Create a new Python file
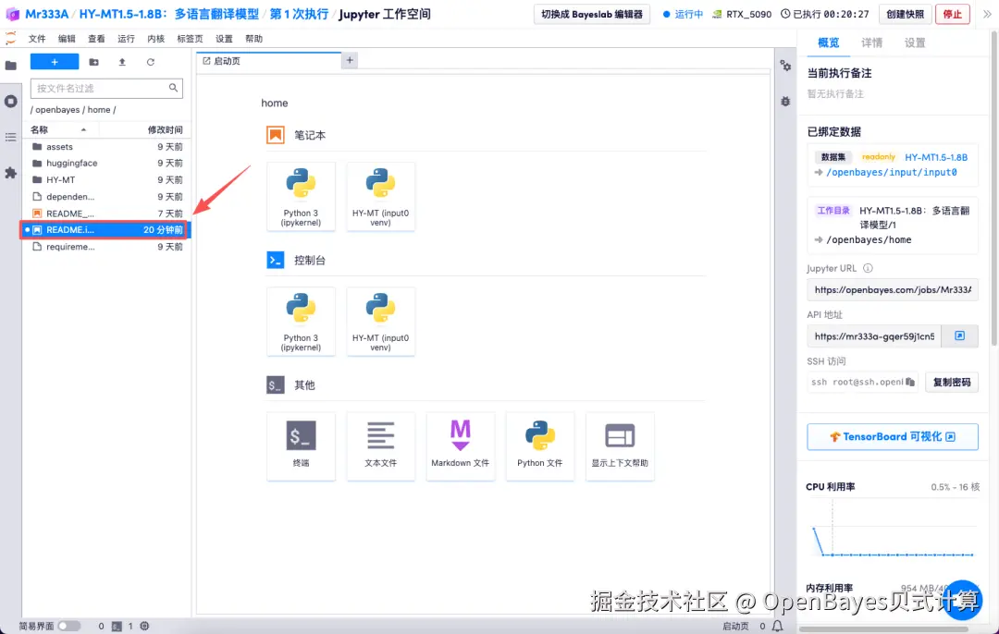This screenshot has height=634, width=999. coord(539,445)
